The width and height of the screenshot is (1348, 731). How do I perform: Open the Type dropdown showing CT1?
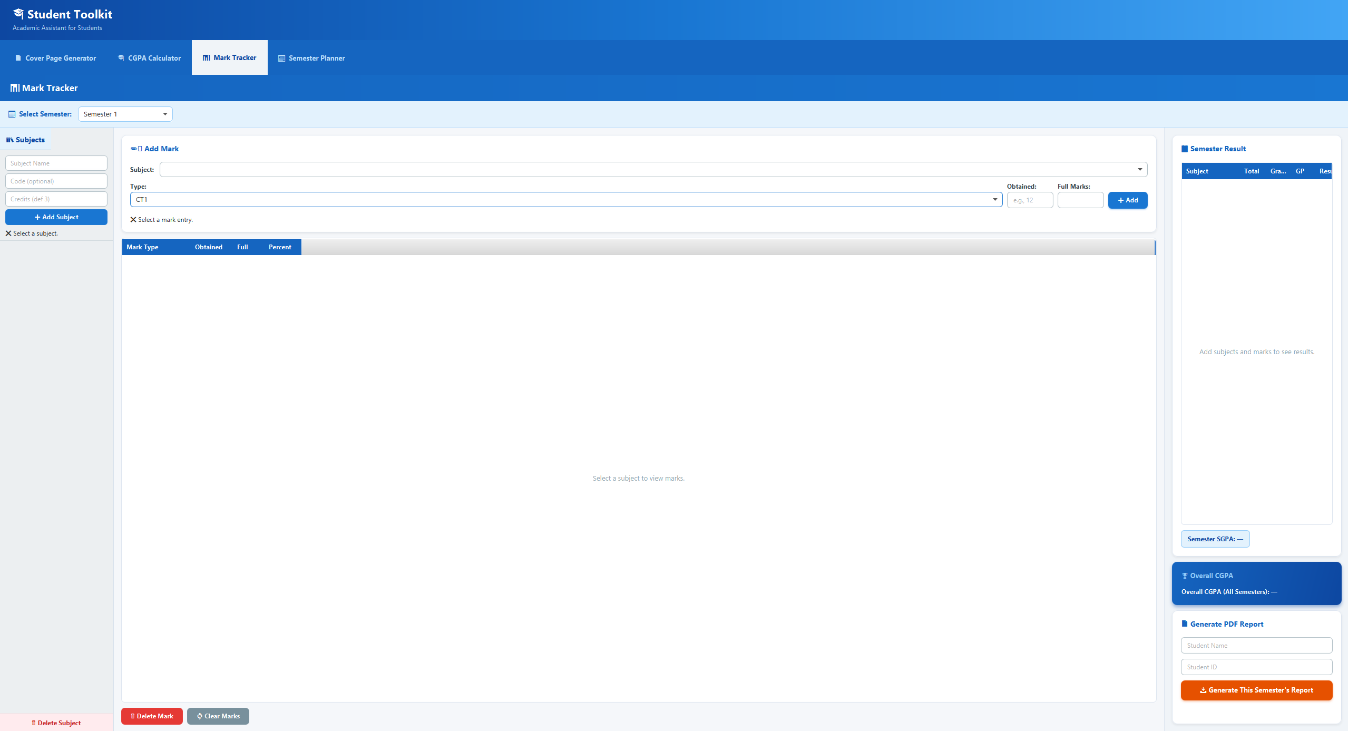566,199
